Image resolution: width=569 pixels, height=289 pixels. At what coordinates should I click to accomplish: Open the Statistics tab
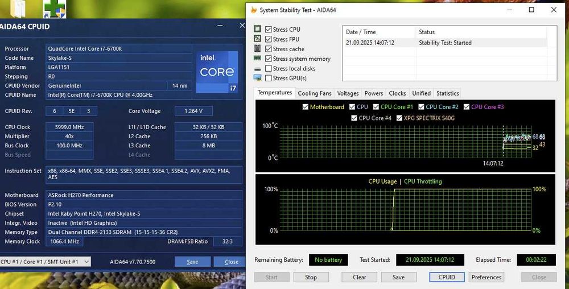[x=447, y=93]
